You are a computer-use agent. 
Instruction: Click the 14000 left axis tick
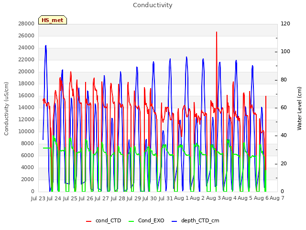tap(26, 107)
